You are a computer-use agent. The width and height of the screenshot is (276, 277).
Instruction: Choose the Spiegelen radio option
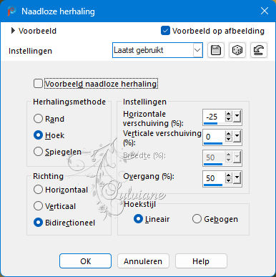coord(38,152)
